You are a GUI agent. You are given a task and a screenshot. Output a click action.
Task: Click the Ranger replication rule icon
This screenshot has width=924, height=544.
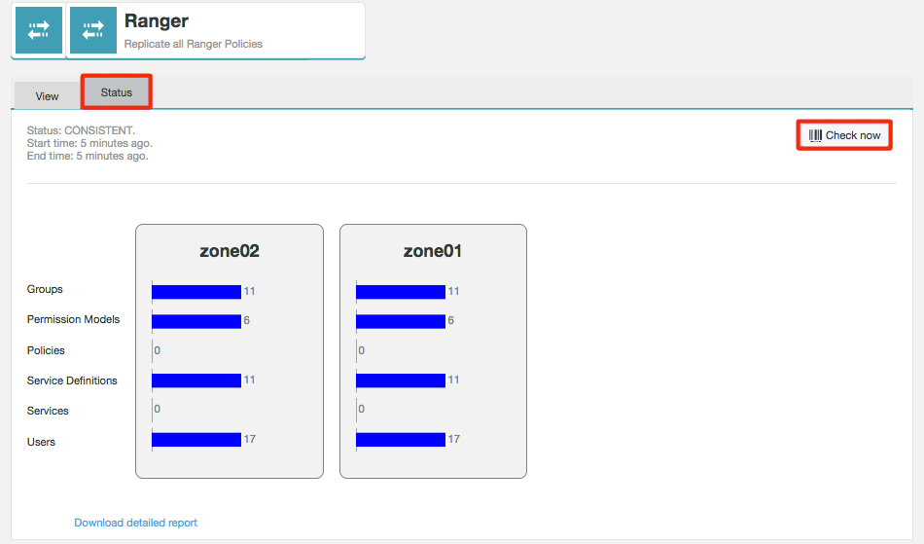coord(93,30)
